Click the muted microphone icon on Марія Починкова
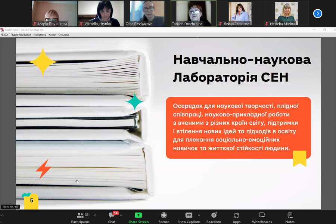Viewport: 336px width, 224px height. click(x=35, y=24)
